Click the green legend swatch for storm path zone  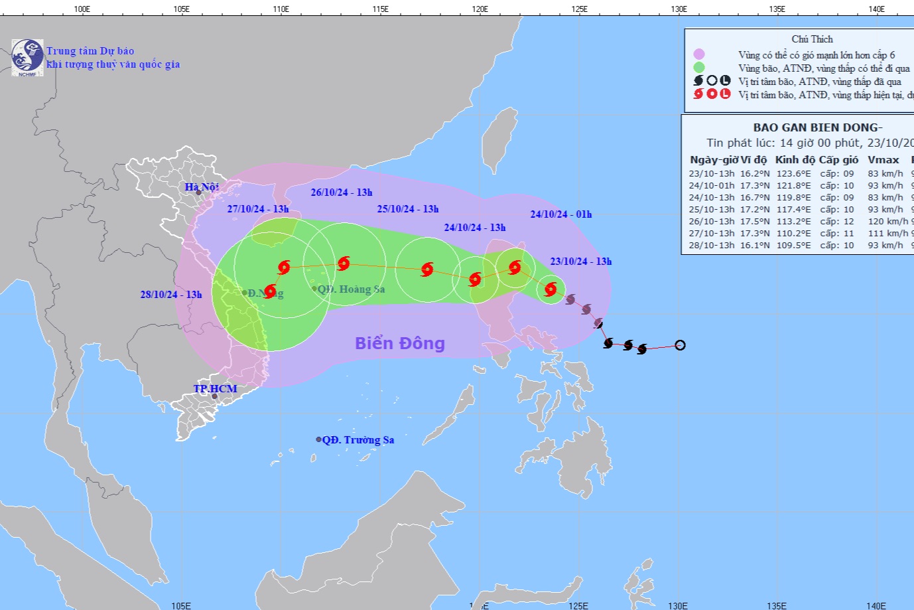(x=698, y=67)
